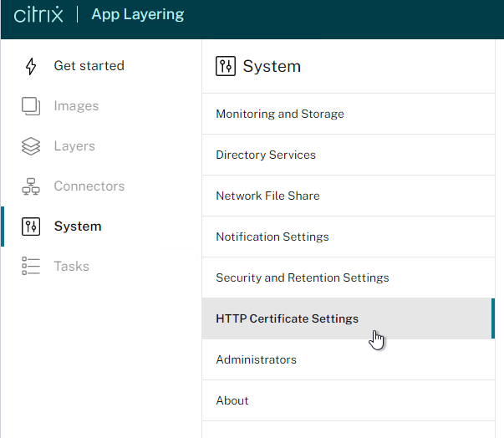The width and height of the screenshot is (504, 438).
Task: Select HTTP Certificate Settings
Action: (349, 318)
